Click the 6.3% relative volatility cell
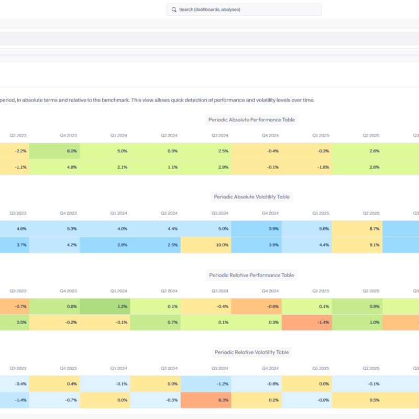419x419 pixels. (x=206, y=400)
